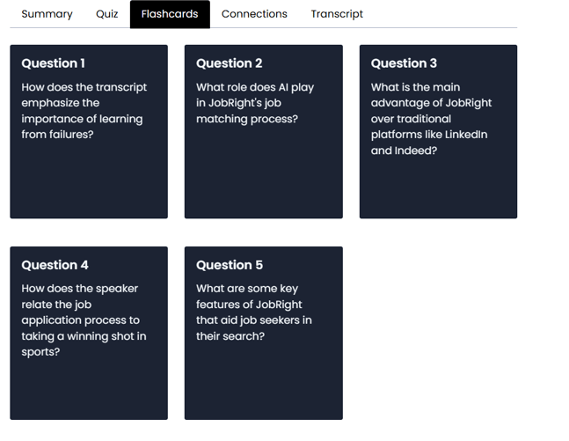Click the 'Question 5' heading
The height and width of the screenshot is (441, 569).
[x=230, y=265]
